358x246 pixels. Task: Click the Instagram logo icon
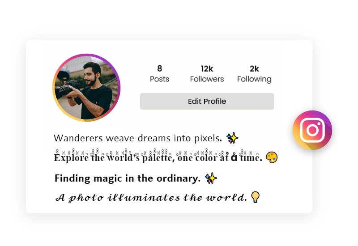[x=312, y=130]
